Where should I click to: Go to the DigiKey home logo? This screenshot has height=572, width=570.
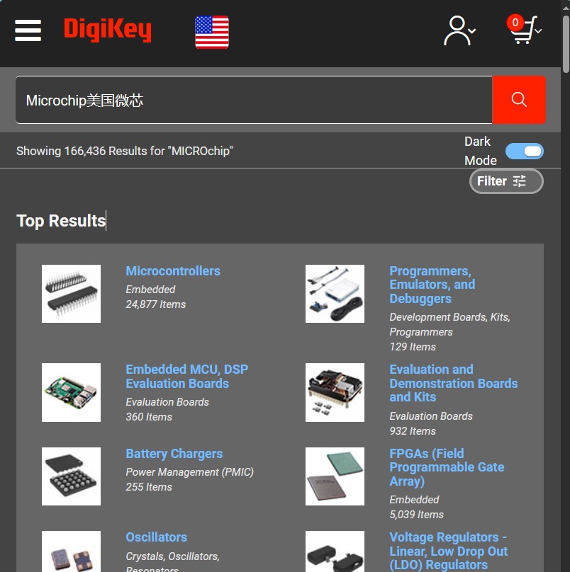pos(108,30)
